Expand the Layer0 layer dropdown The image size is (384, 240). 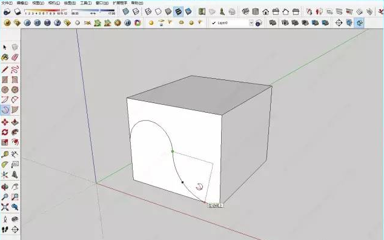click(251, 23)
